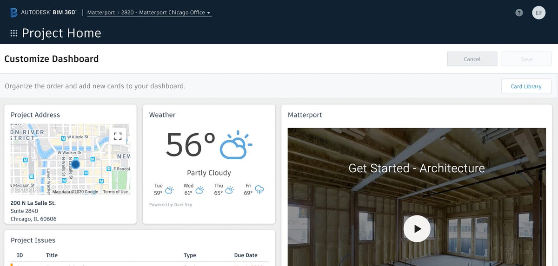Click the blue location pin on map
The image size is (558, 266).
pyautogui.click(x=75, y=164)
